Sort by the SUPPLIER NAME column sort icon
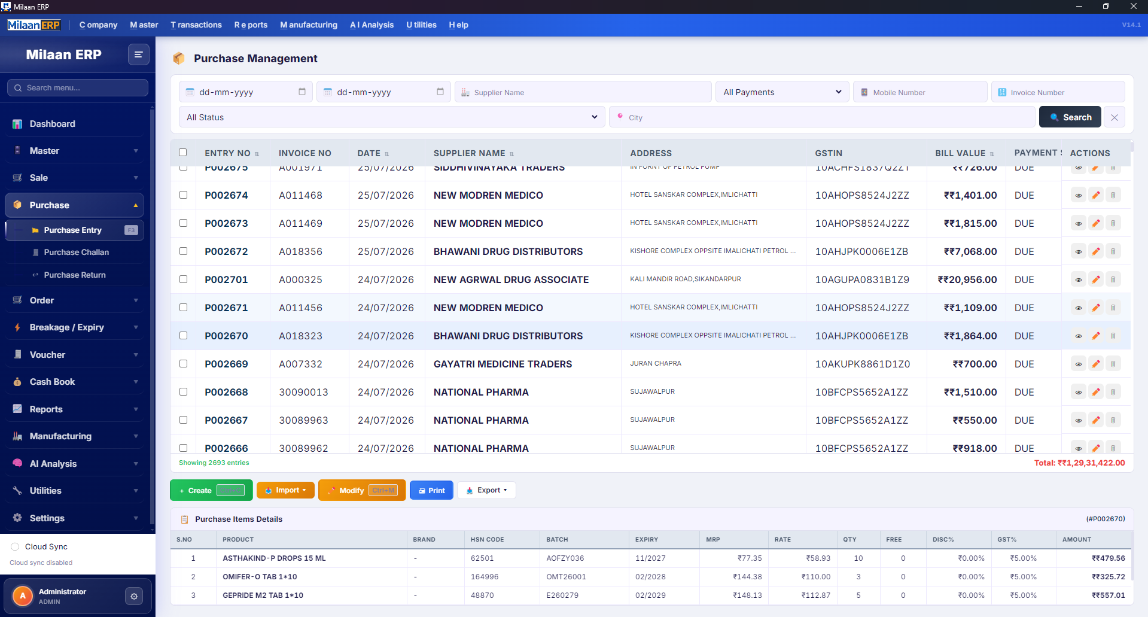The width and height of the screenshot is (1148, 617). click(512, 154)
